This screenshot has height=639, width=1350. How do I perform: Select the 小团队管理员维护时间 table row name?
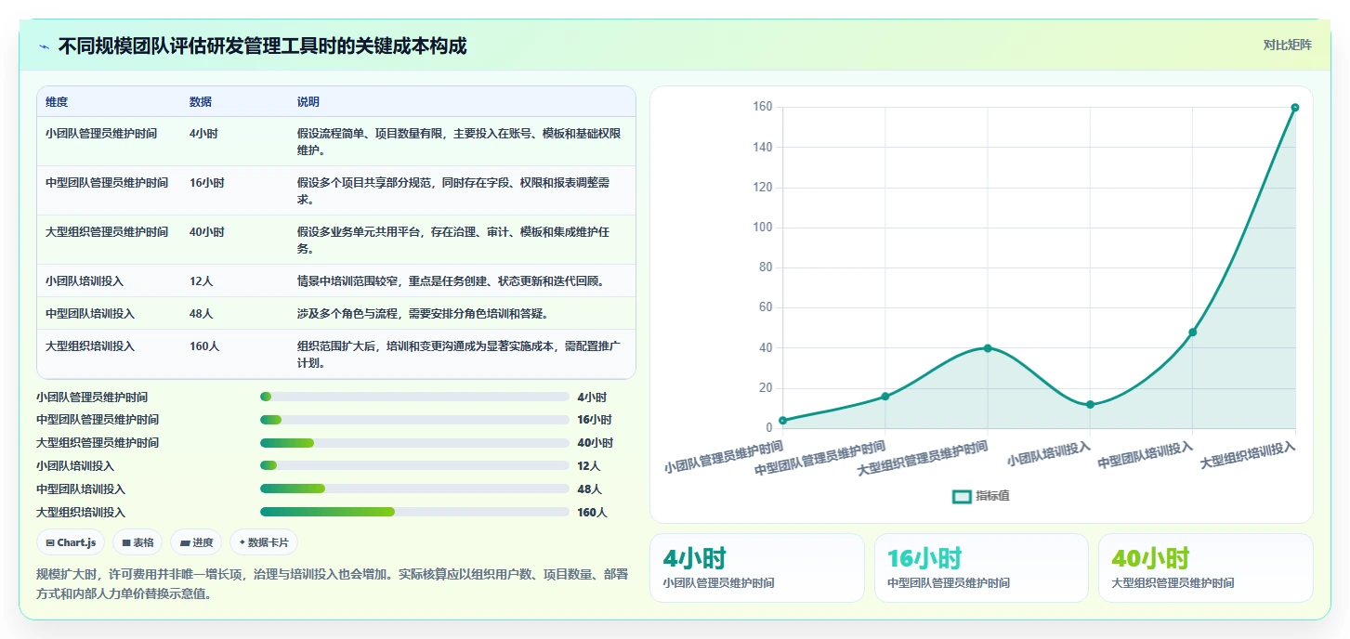pos(101,134)
